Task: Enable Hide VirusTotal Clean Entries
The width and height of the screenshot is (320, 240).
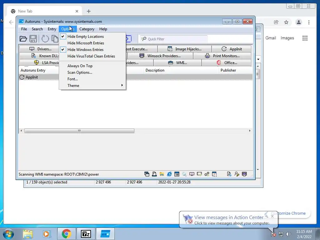Action: [92, 56]
